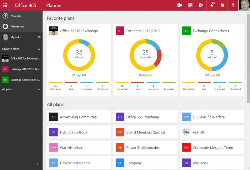Open notifications bell showing 20
Screen dimensions: 250x170
pos(212,5)
